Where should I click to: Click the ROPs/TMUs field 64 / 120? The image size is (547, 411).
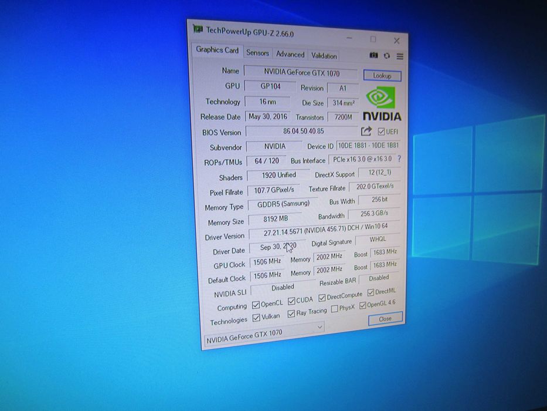(x=267, y=161)
